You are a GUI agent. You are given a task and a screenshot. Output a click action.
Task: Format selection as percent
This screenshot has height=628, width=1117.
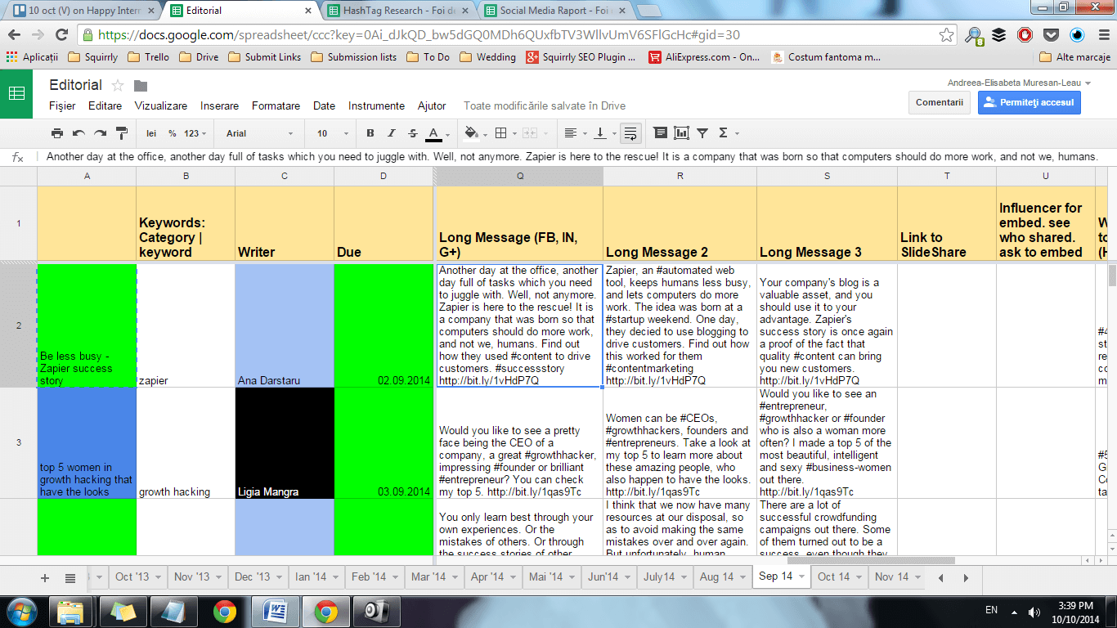pyautogui.click(x=173, y=133)
